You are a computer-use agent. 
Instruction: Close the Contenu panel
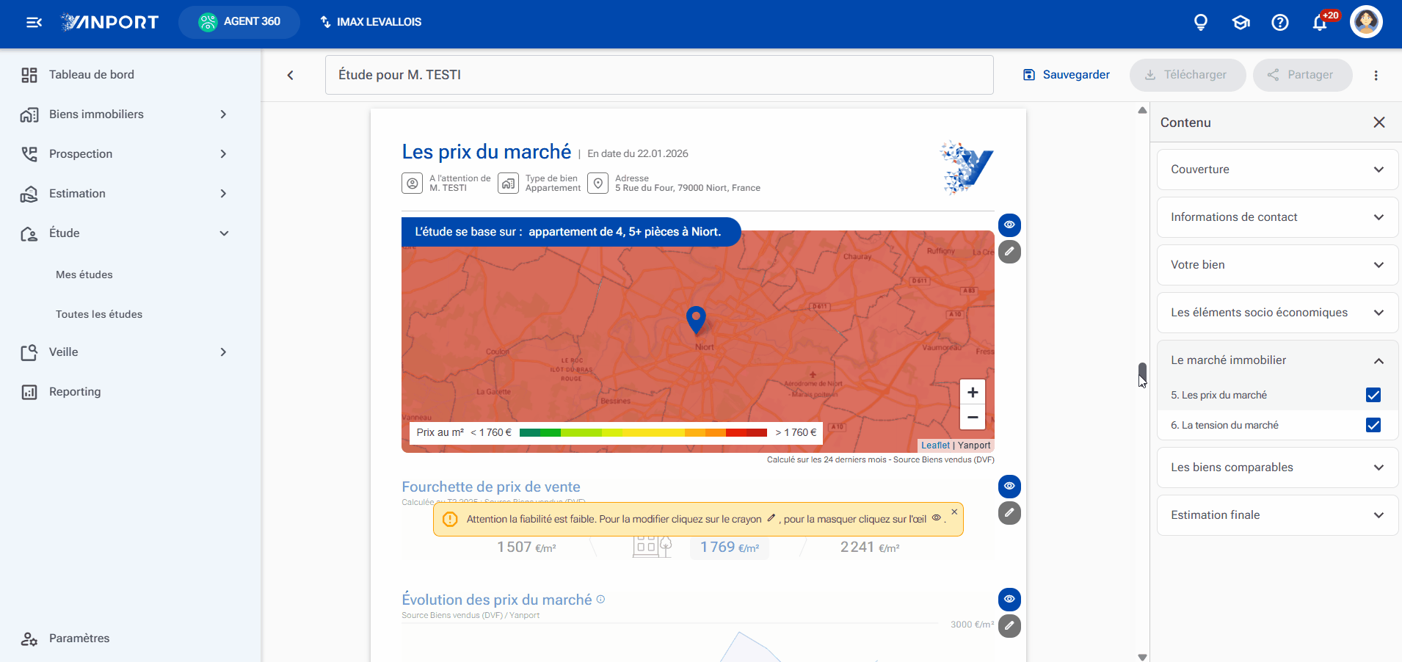(1379, 123)
